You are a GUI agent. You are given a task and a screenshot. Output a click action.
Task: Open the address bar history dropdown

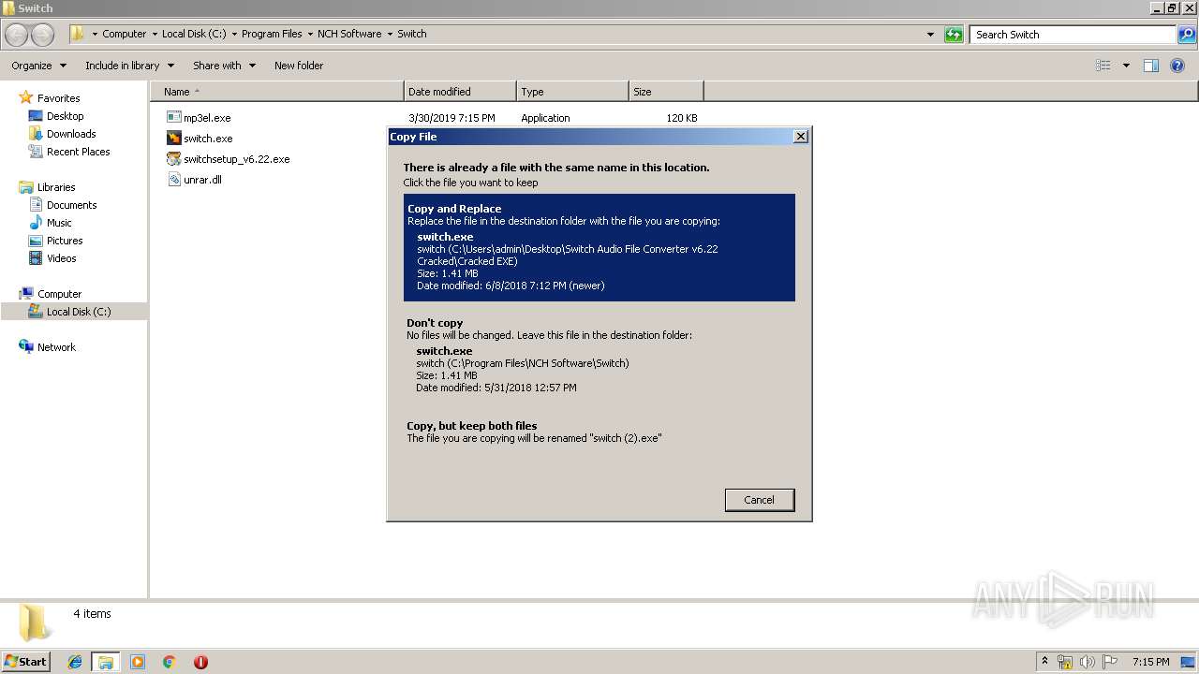(x=930, y=35)
